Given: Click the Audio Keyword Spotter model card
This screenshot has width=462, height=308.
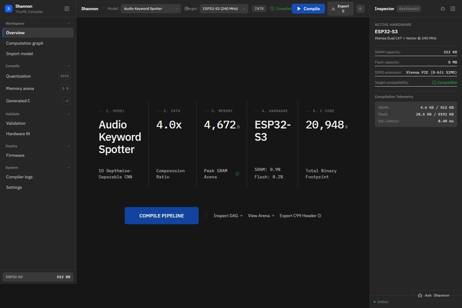Looking at the screenshot, I should click(x=120, y=144).
